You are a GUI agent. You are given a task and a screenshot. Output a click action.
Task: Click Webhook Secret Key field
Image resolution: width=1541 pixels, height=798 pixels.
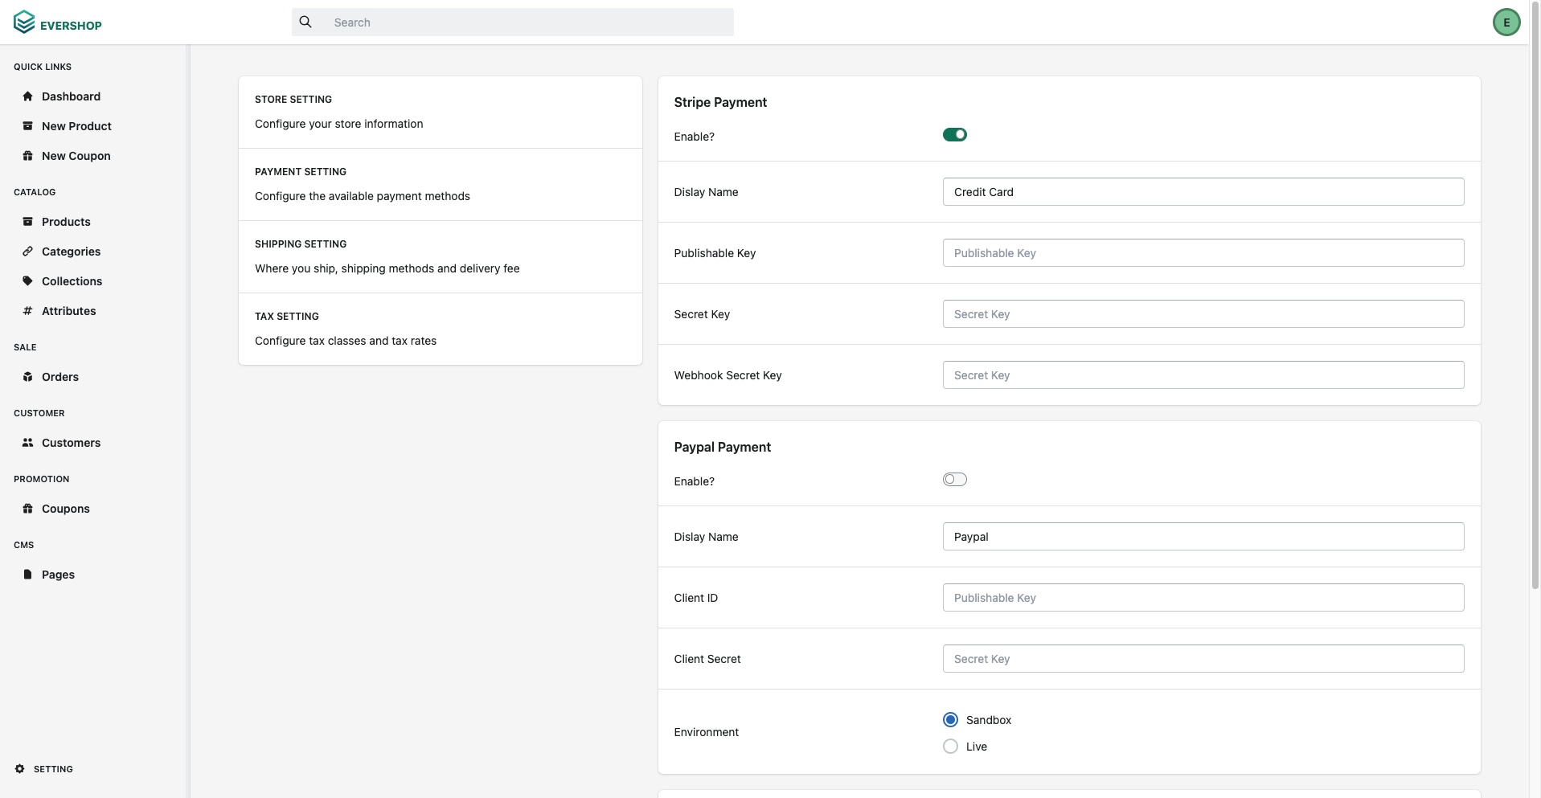click(1203, 375)
